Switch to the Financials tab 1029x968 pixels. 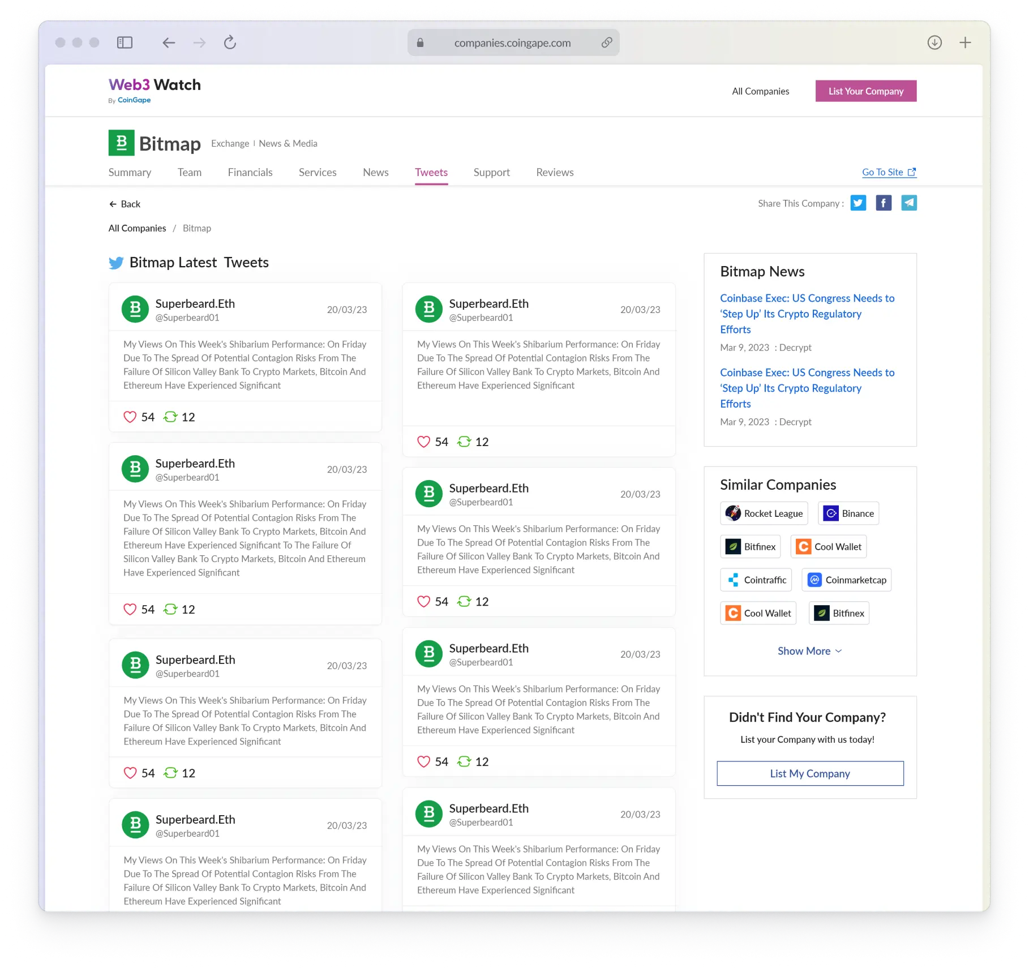click(250, 172)
